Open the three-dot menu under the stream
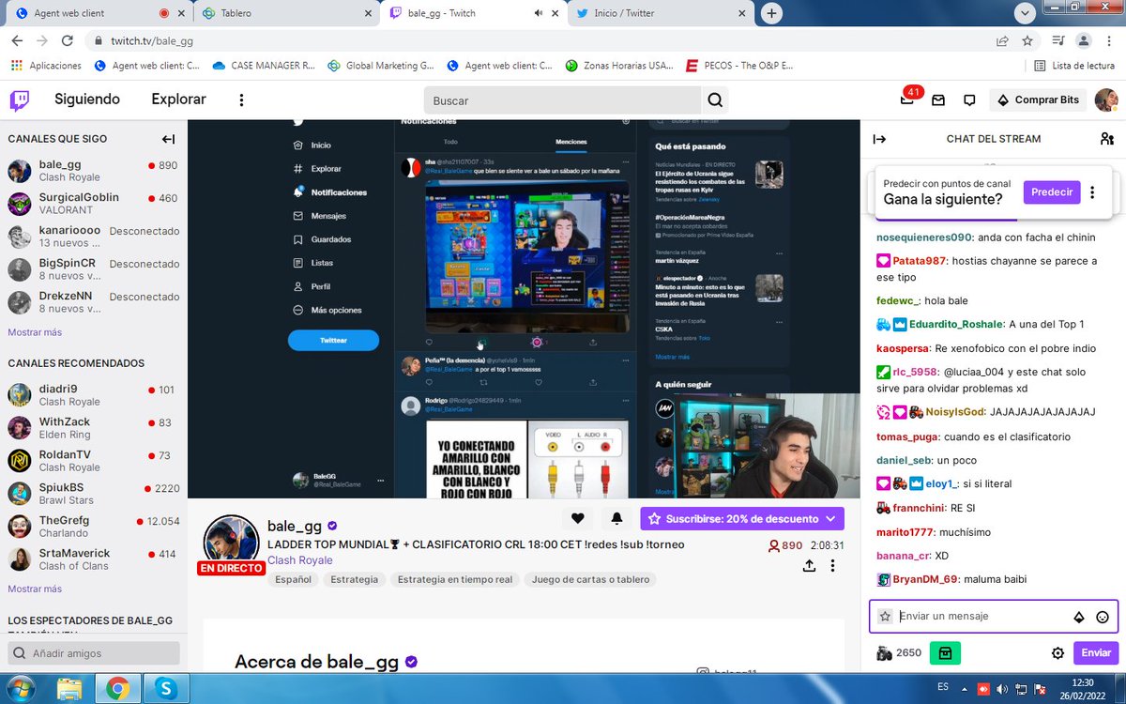This screenshot has height=704, width=1126. point(834,565)
